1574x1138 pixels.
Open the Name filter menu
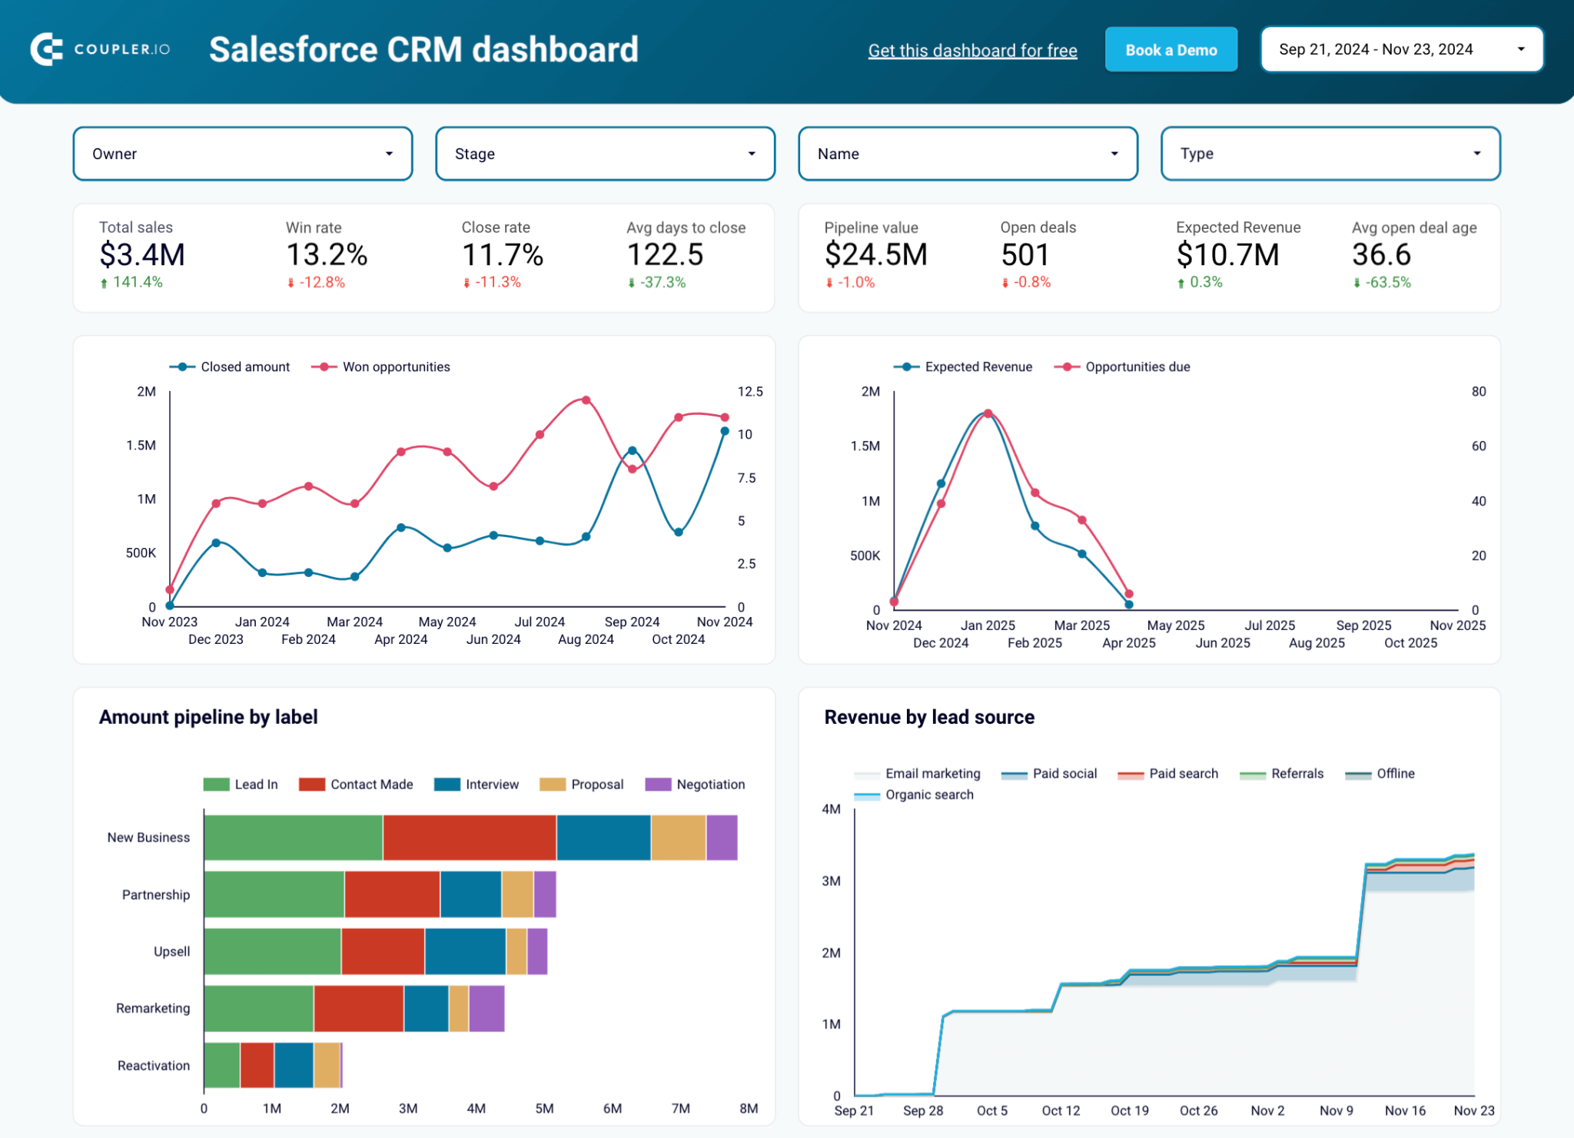point(967,153)
